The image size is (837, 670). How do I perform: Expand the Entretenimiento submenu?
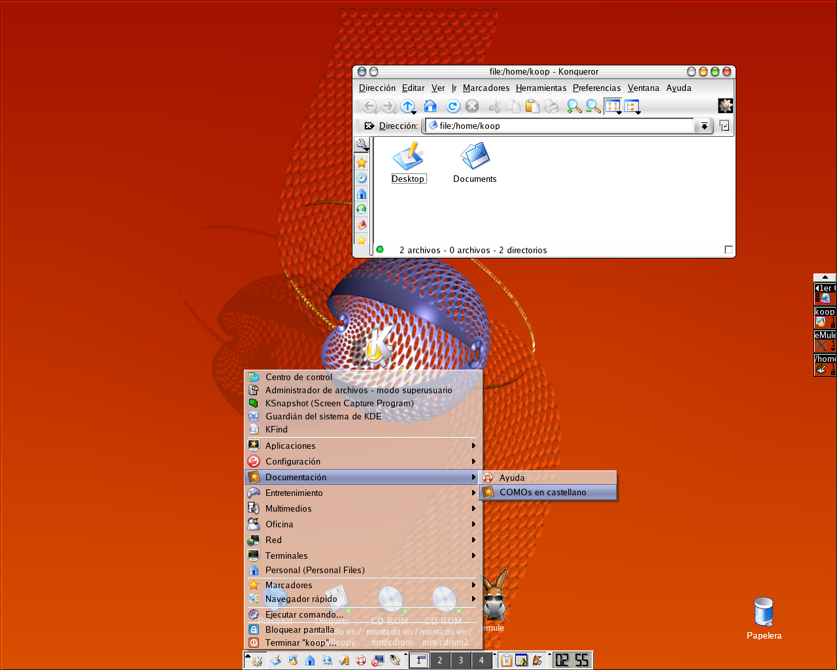364,493
